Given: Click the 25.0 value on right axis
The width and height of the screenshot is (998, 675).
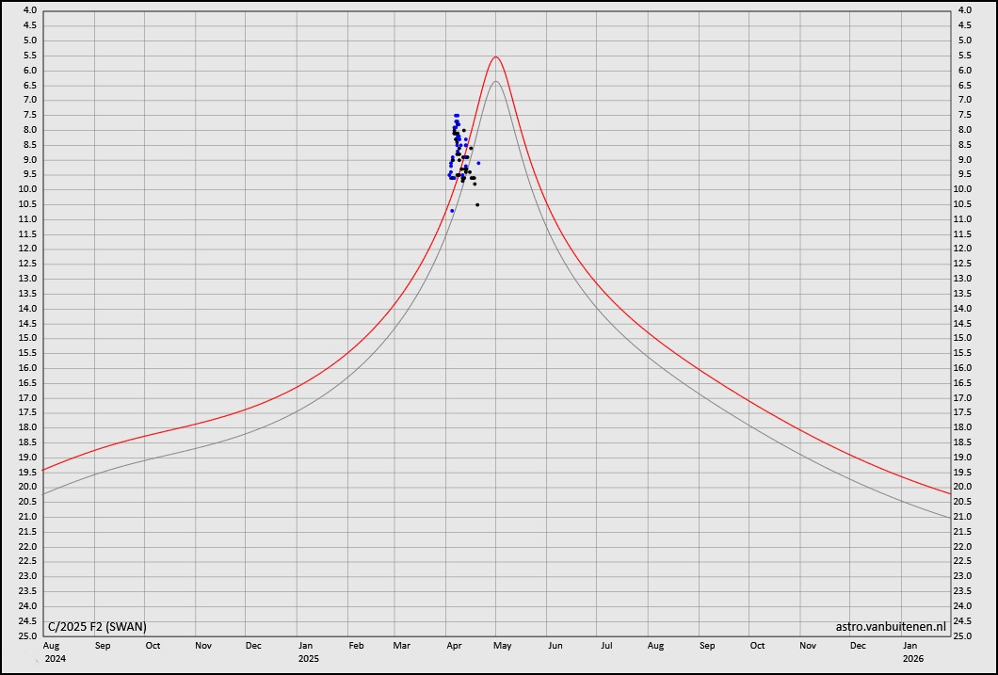Looking at the screenshot, I should [964, 635].
